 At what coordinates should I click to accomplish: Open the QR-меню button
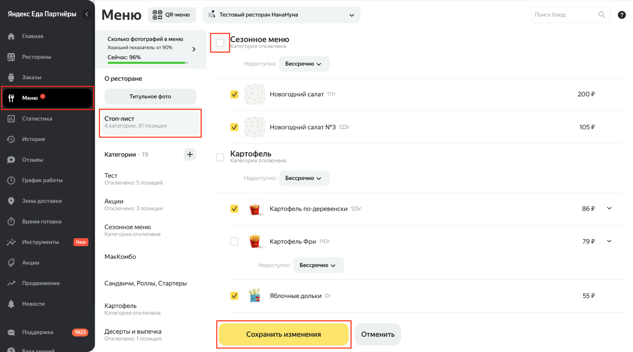point(172,15)
